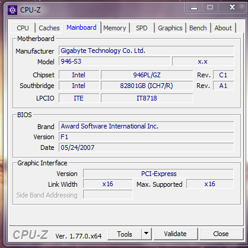The width and height of the screenshot is (248, 248).
Task: Close the window with the X button
Action: pos(232,8)
